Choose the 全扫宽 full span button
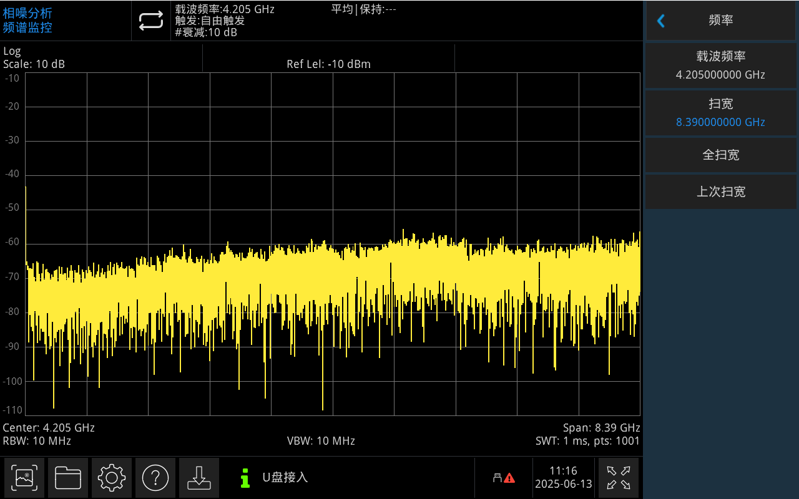 point(721,155)
